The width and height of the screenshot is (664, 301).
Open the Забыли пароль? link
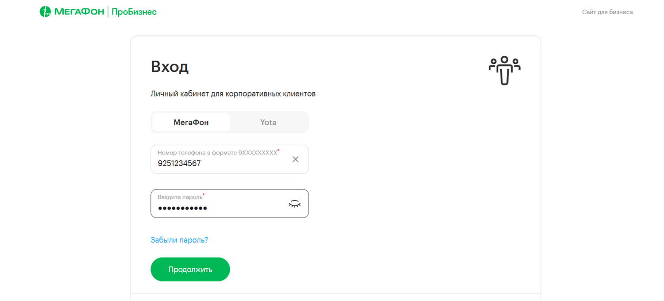[x=179, y=240]
